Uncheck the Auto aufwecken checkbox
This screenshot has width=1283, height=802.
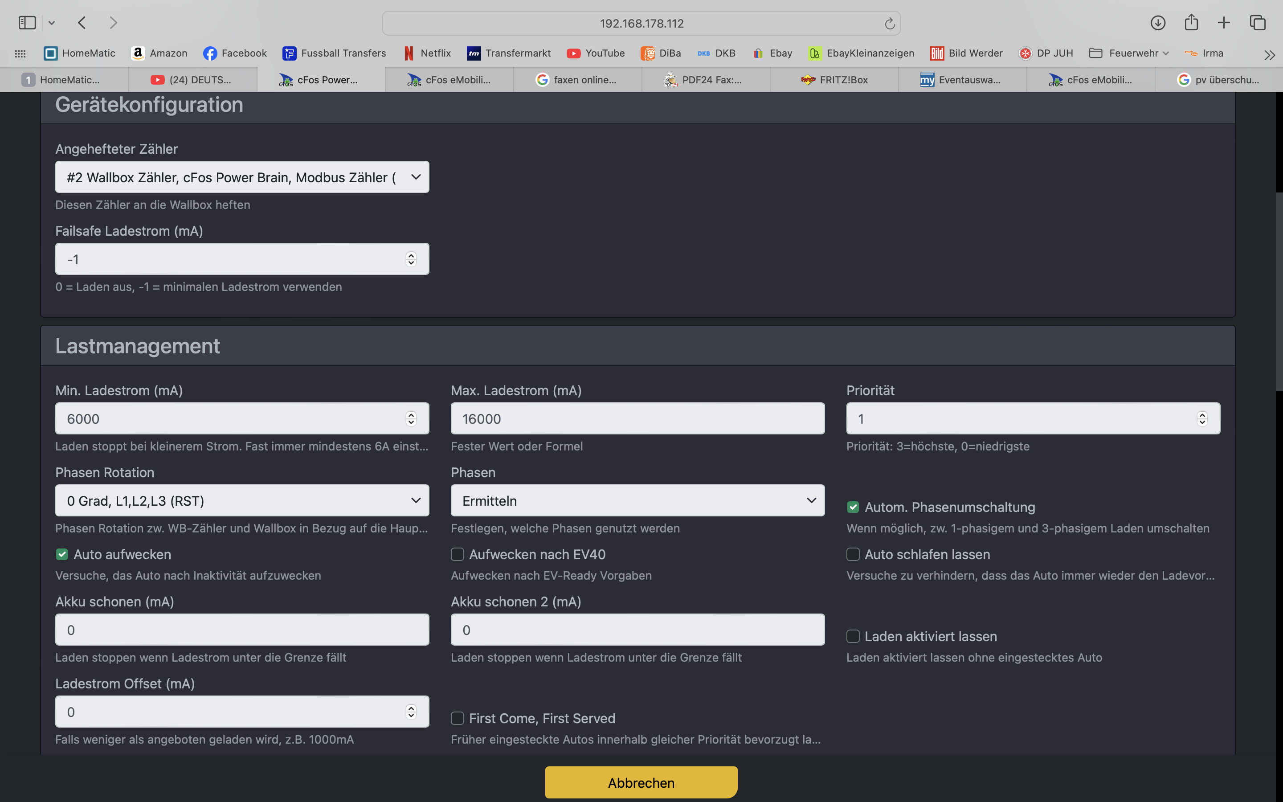pos(62,555)
